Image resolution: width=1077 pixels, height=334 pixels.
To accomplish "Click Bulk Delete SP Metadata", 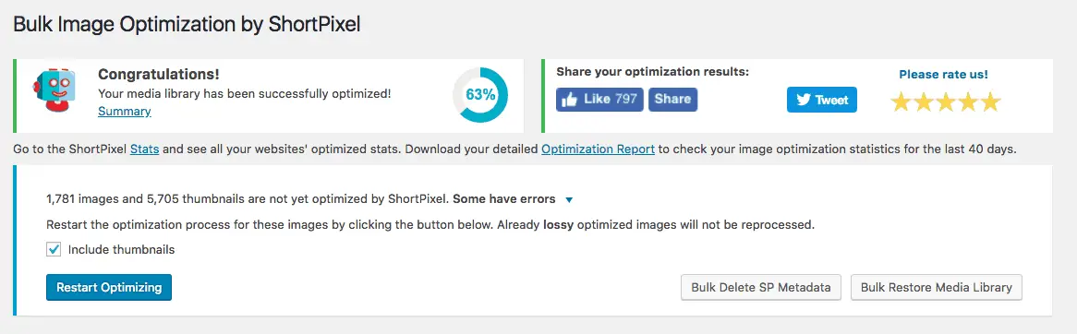I will (761, 287).
